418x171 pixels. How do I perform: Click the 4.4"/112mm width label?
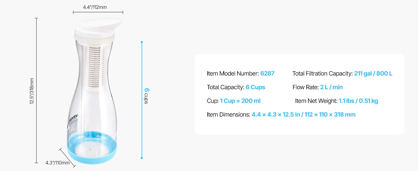[x=95, y=7]
